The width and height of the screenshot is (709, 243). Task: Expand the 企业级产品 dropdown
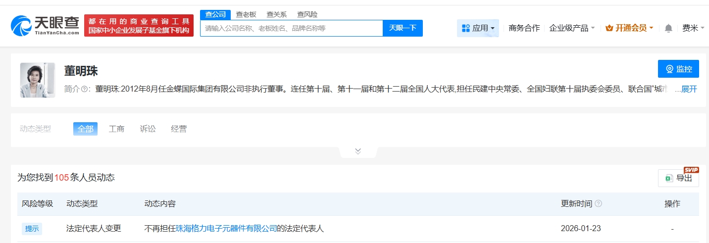tap(572, 28)
